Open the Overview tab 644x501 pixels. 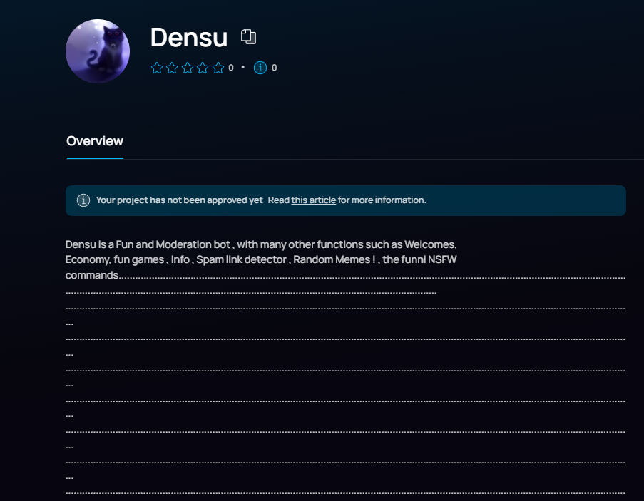tap(95, 141)
